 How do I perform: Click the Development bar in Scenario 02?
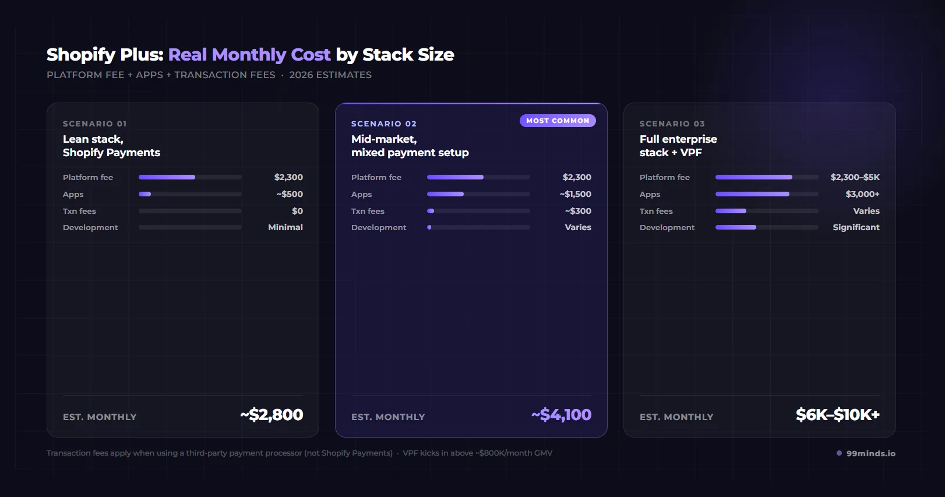click(x=478, y=227)
